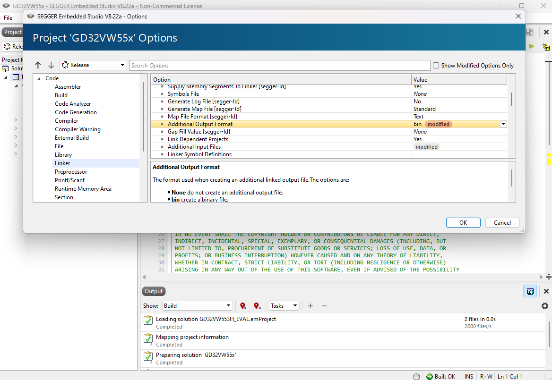Click the down arrow navigation icon in Options
The height and width of the screenshot is (380, 552).
51,65
